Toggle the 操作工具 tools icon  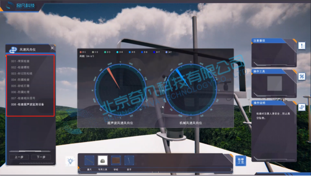pyautogui.click(x=302, y=76)
